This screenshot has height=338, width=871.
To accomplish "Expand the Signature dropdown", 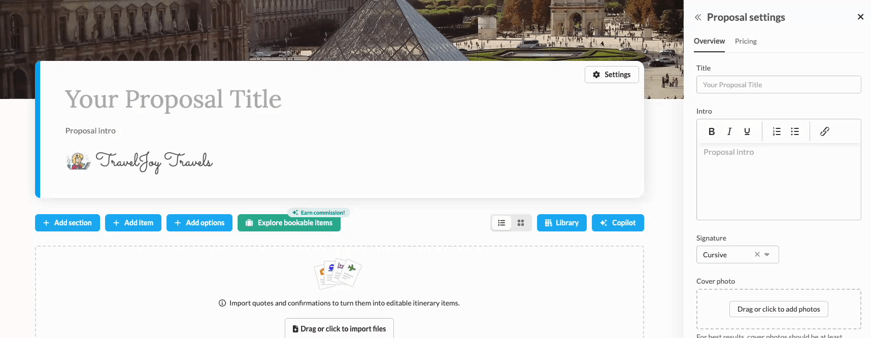I will tap(767, 255).
